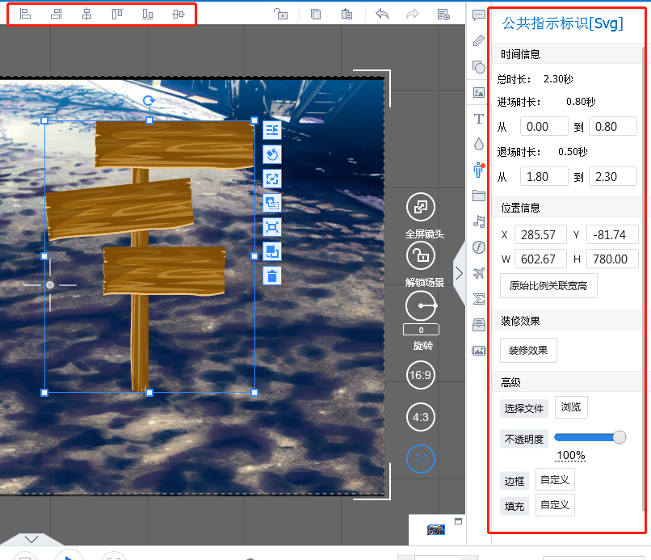
Task: Click the swap-layers button beside the selection
Action: point(272,251)
